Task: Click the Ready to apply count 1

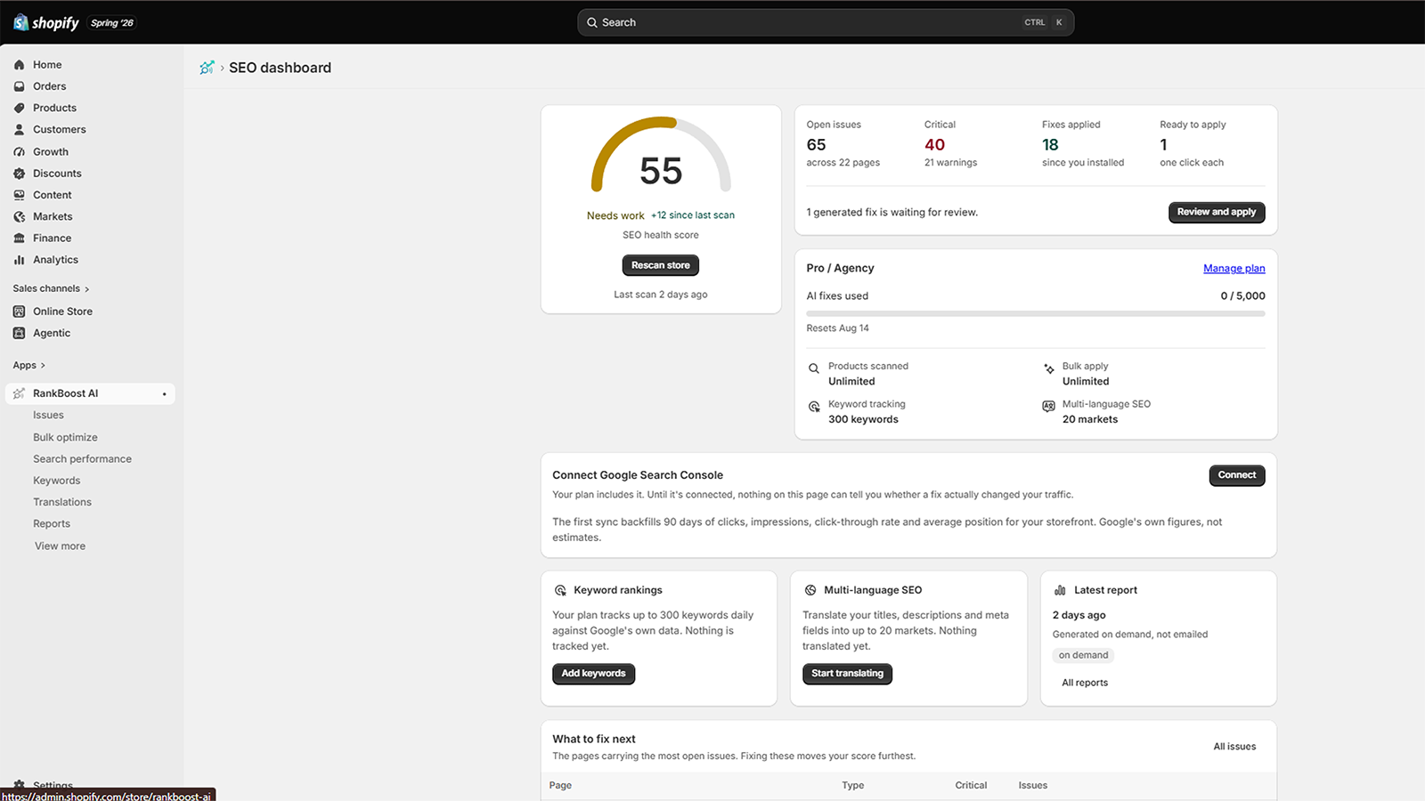Action: click(x=1163, y=145)
